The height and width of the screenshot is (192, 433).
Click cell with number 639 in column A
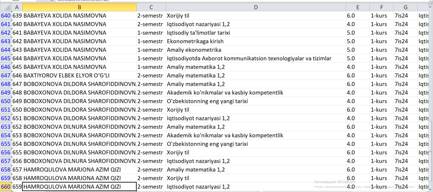[17, 16]
